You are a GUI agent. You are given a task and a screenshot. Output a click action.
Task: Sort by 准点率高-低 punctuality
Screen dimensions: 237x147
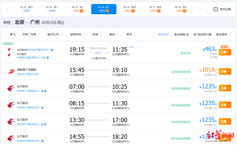click(x=181, y=34)
